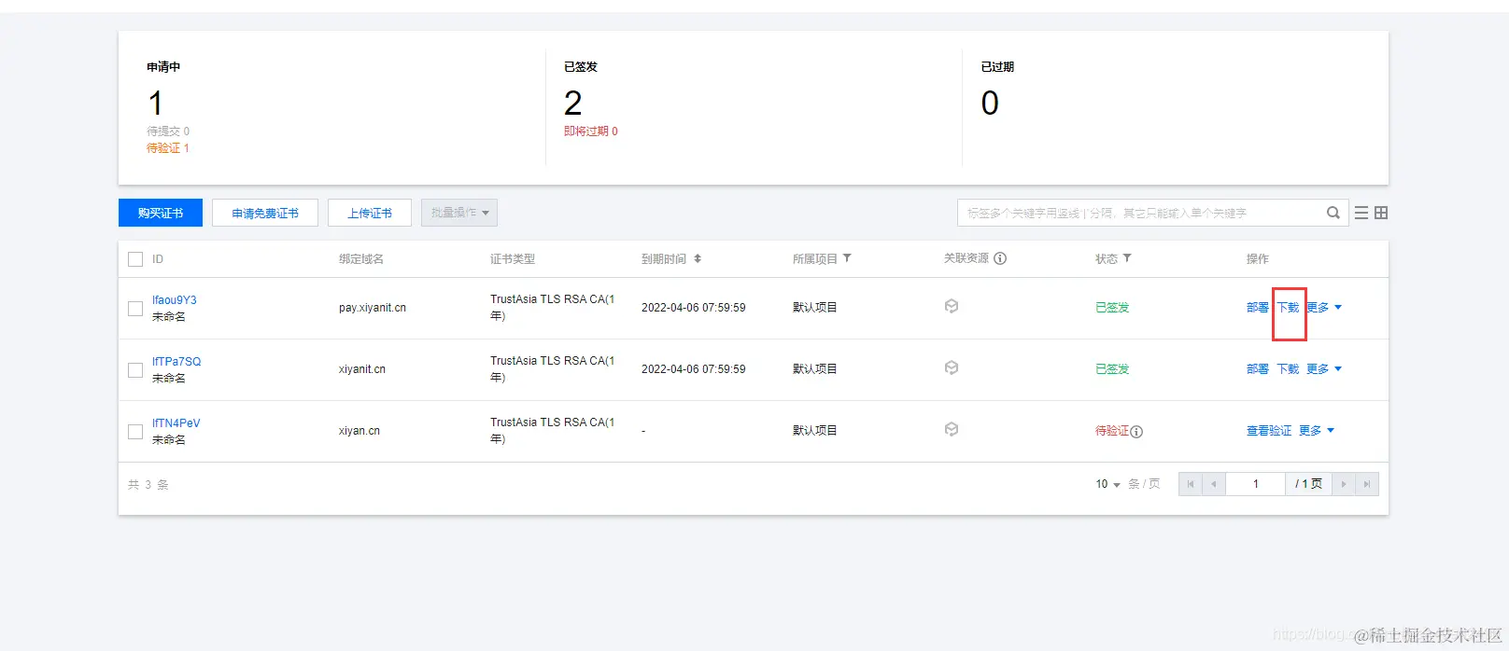Click info icon next to 关联资源 header

pos(1000,258)
